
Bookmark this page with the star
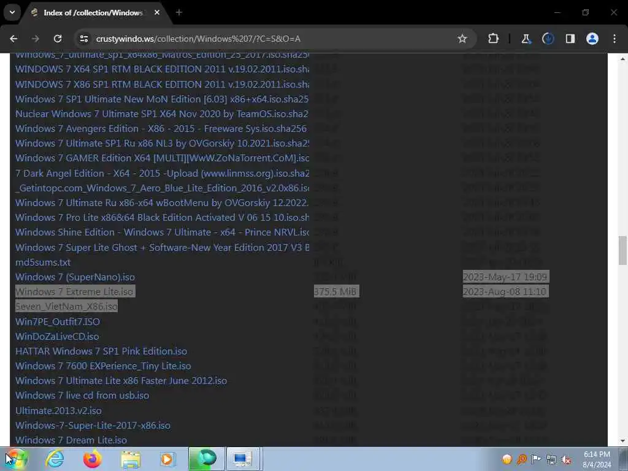(462, 39)
